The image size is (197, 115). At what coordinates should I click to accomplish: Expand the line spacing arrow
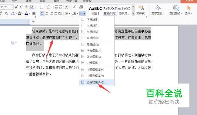click(x=70, y=13)
